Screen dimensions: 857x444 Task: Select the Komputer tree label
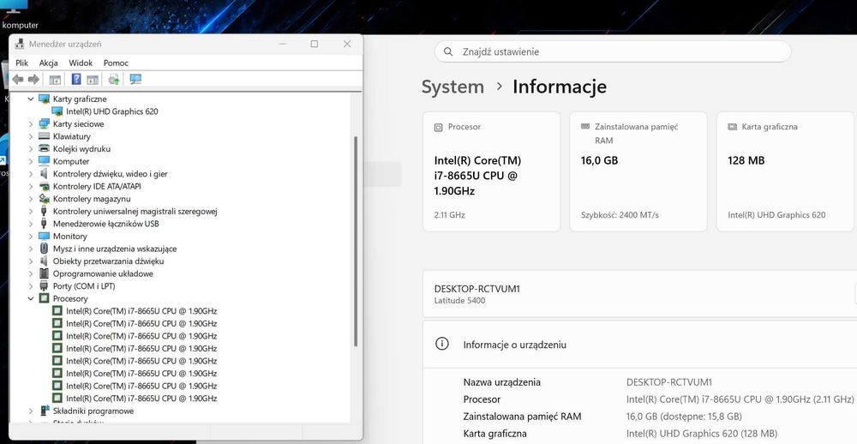click(71, 161)
